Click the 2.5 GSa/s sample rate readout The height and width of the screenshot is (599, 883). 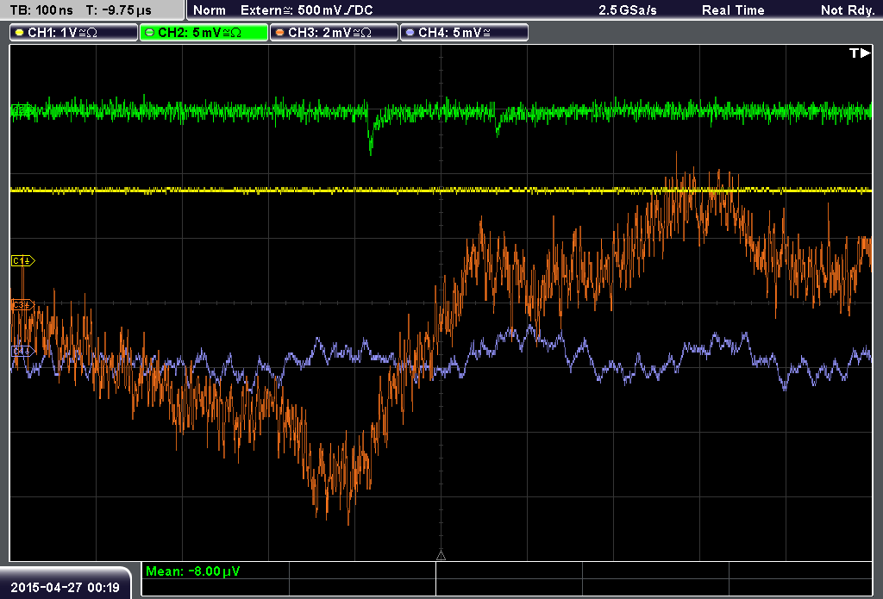628,10
